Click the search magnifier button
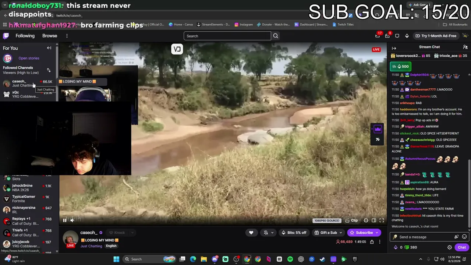This screenshot has height=265, width=471. coord(276,36)
